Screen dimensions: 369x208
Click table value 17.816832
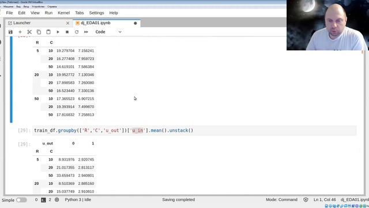click(65, 115)
